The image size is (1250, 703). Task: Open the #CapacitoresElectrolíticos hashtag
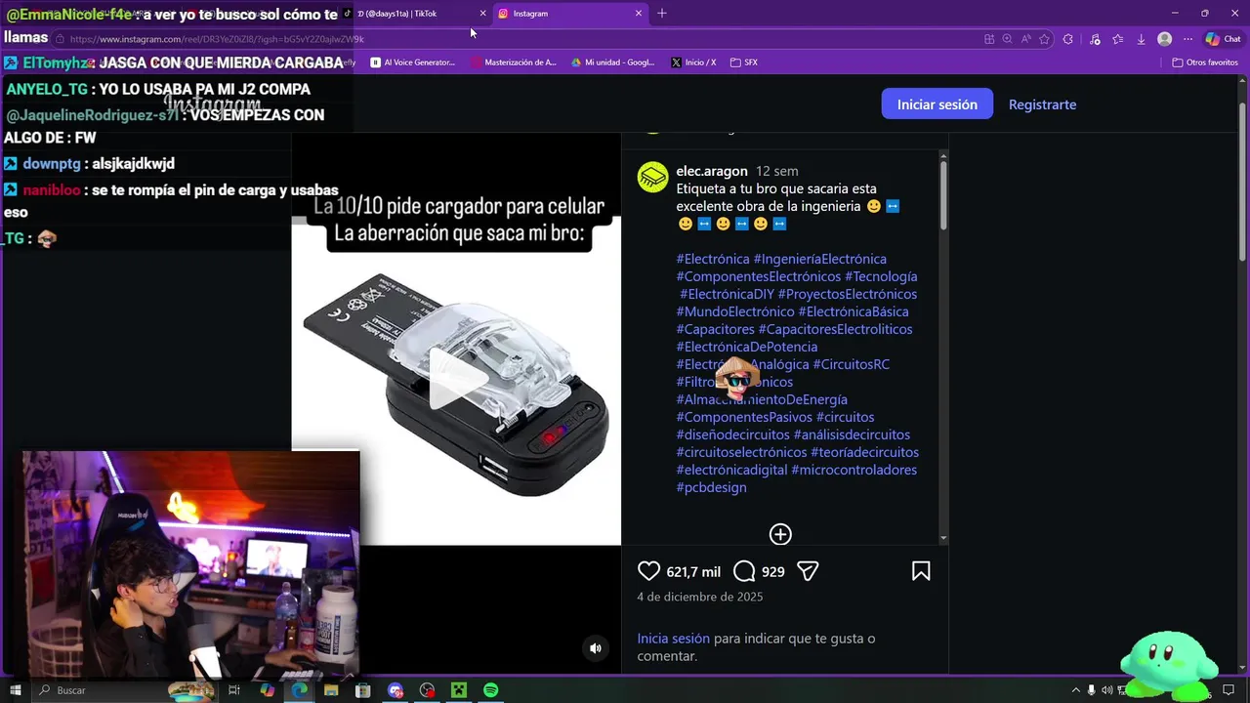coord(836,329)
